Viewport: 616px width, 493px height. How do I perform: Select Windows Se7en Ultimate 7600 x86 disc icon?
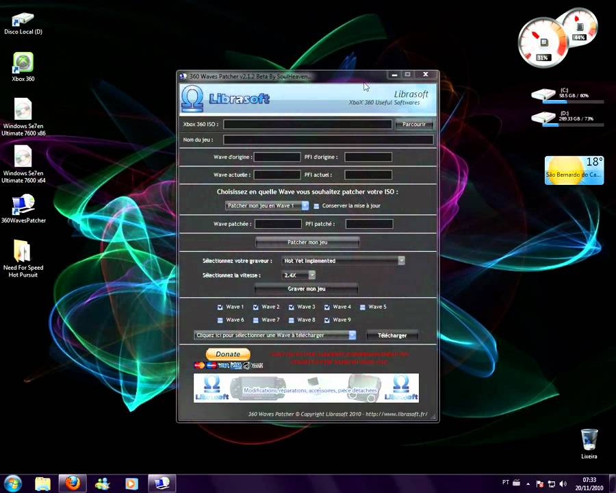point(23,117)
